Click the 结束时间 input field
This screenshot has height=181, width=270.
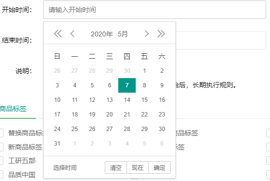coord(221,40)
